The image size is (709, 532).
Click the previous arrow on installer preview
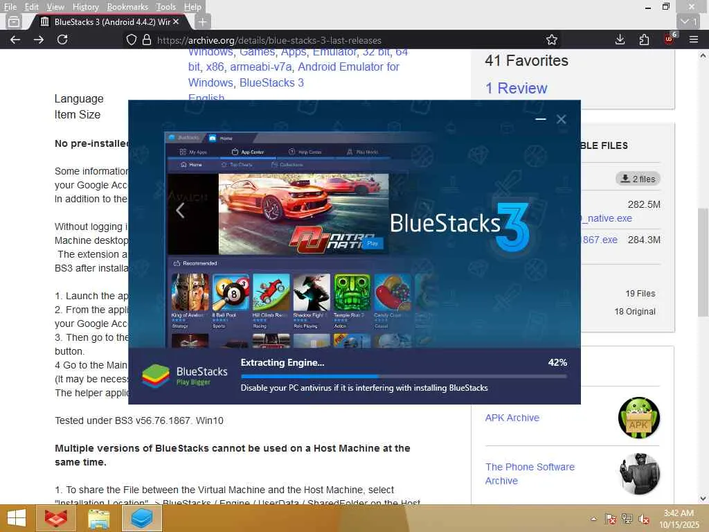coord(180,211)
